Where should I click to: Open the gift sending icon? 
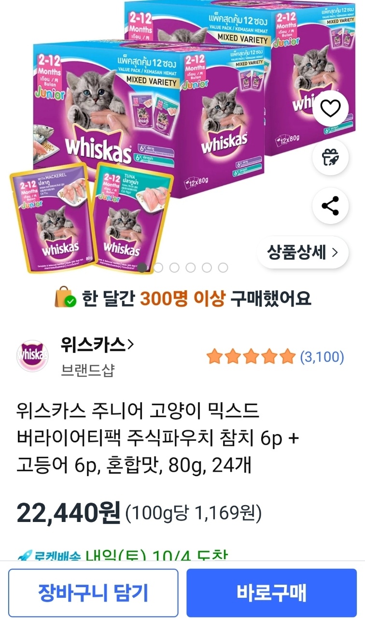(x=330, y=157)
